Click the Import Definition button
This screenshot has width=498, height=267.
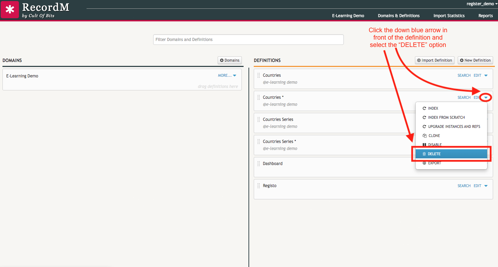click(x=435, y=60)
